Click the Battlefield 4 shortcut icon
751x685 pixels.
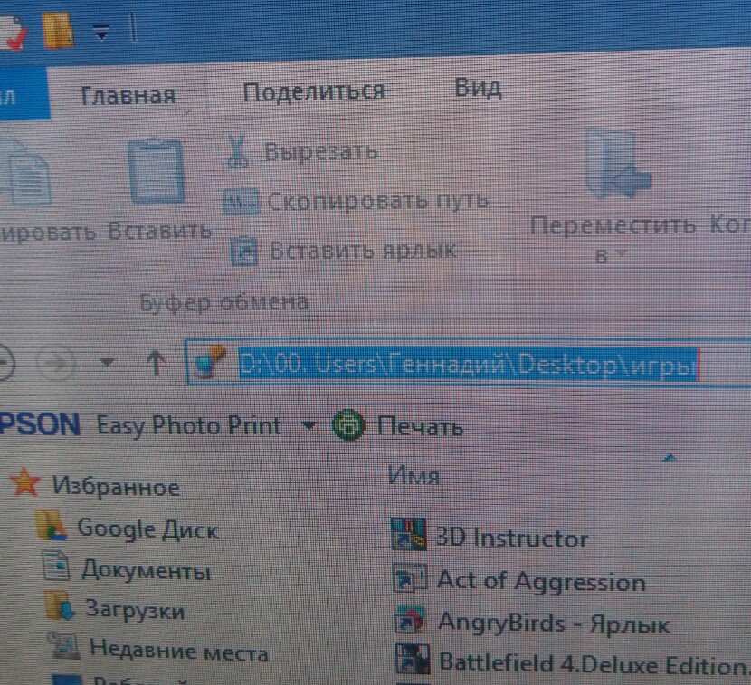[x=412, y=659]
